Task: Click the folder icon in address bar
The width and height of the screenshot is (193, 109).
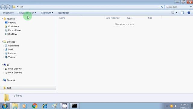Action: (14, 7)
